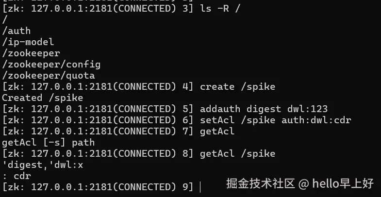Click the 'setAcl /spike auth:dwl:cdr' command
Viewport: 381px width, 197px height.
click(275, 120)
